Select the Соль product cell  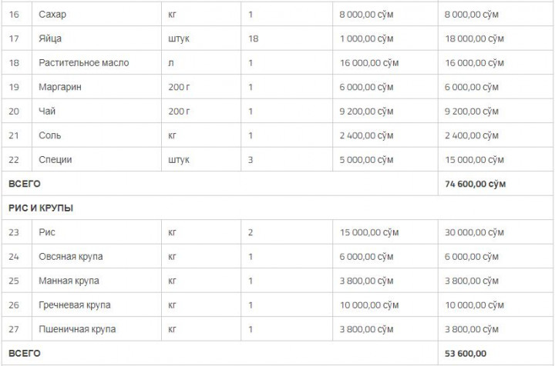[x=50, y=135]
